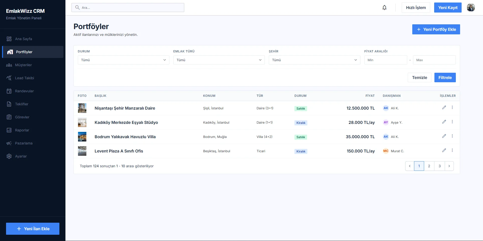Select page 1 in pagination
The width and height of the screenshot is (483, 241).
click(419, 166)
